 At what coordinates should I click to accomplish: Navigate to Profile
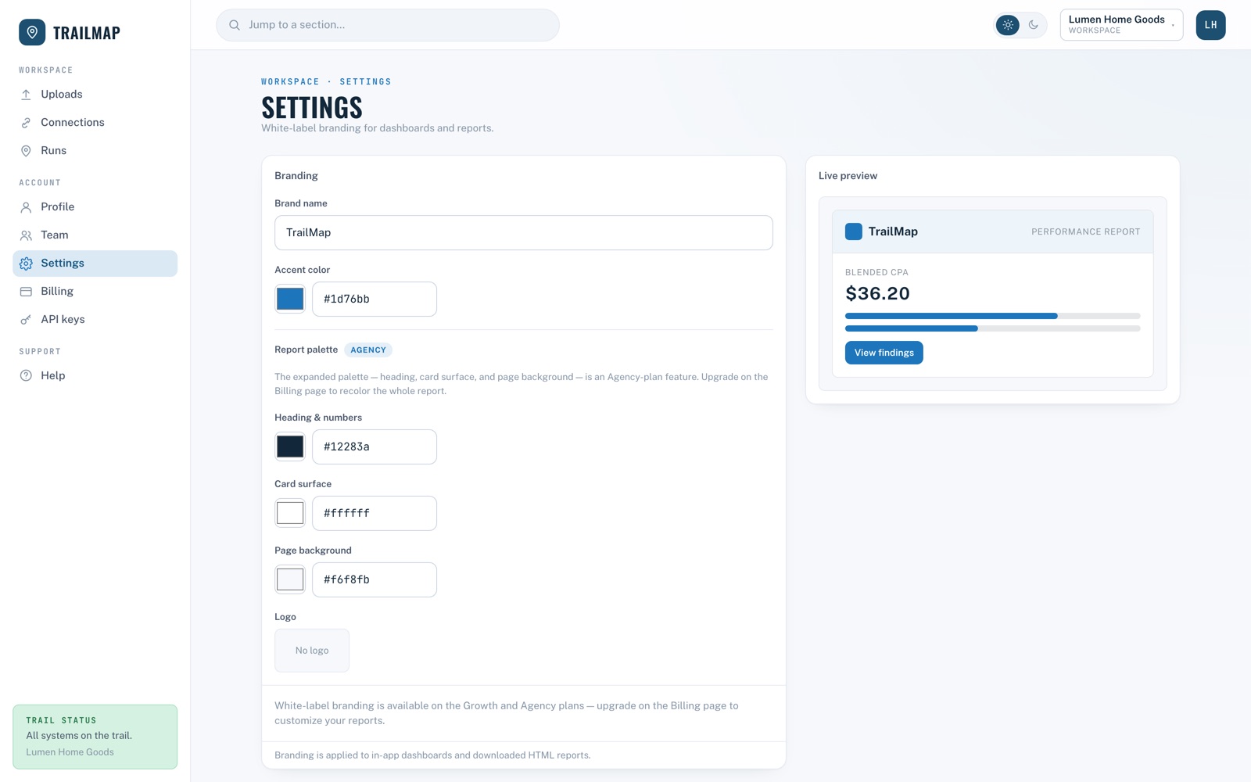click(95, 207)
